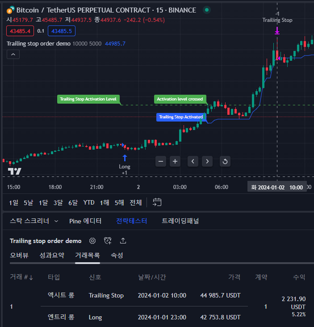The height and width of the screenshot is (327, 314).
Task: Open the 속성 sub-tab
Action: 117,255
